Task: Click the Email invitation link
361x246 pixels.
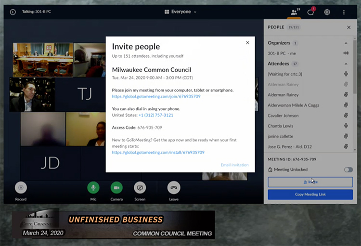Action: (234, 165)
